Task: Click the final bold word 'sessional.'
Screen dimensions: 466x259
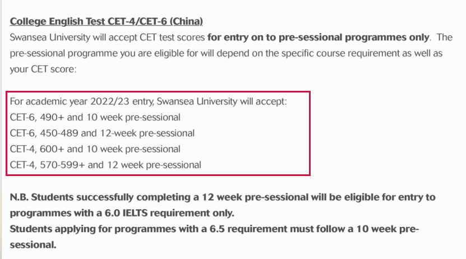Action: tap(33, 245)
